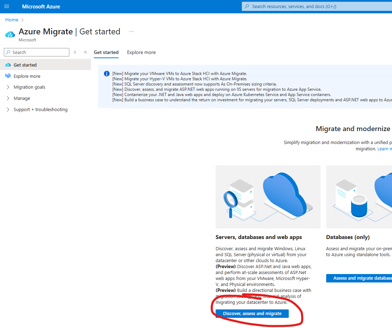Click the sidebar Search input box
The width and height of the screenshot is (392, 328).
(x=36, y=52)
